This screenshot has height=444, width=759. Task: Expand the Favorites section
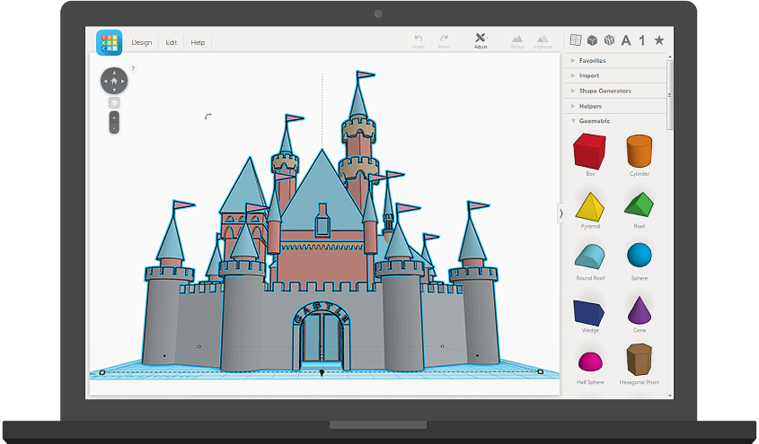tap(615, 61)
